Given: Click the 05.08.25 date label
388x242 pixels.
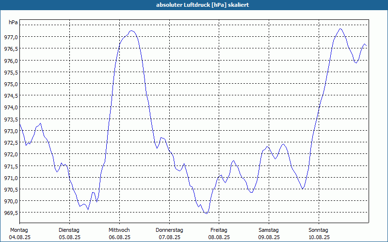Looking at the screenshot, I should 69,237.
